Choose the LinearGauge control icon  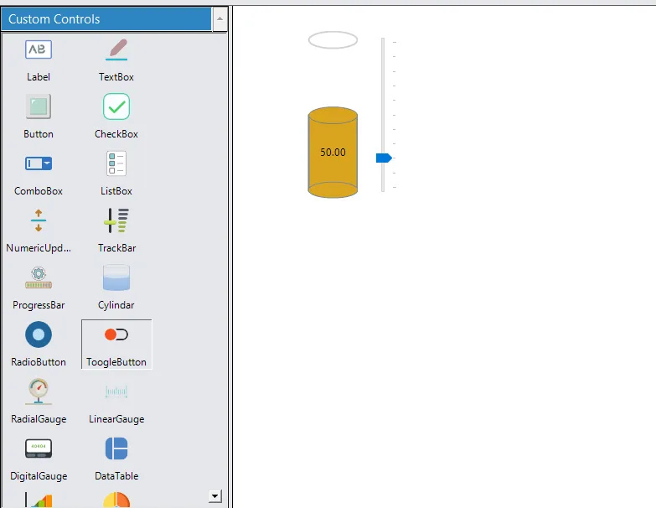[x=116, y=391]
